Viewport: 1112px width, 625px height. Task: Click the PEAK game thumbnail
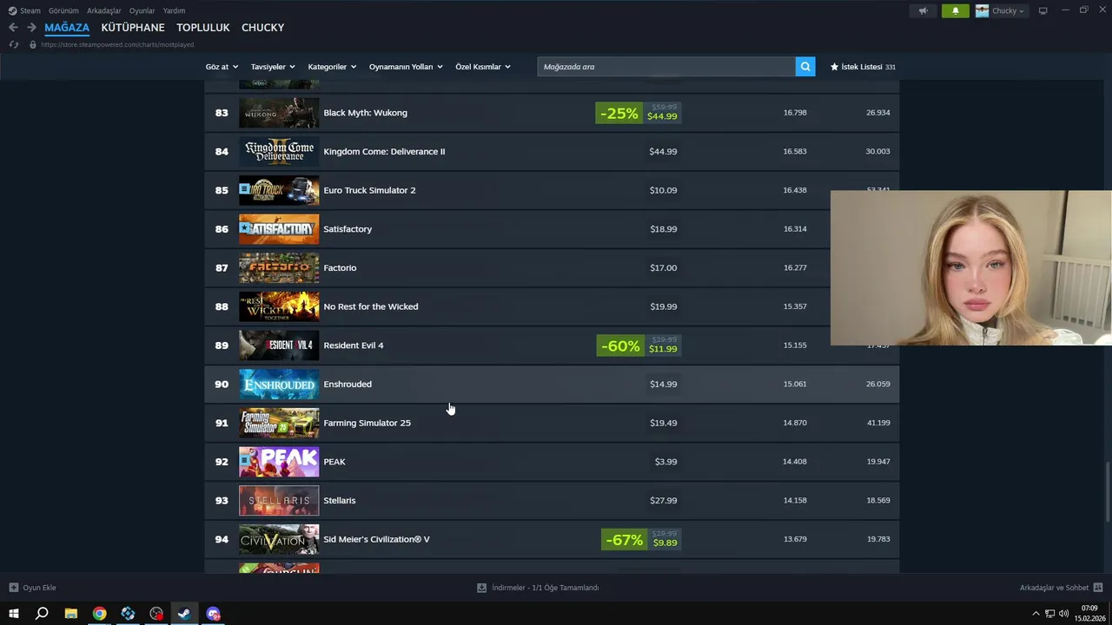pyautogui.click(x=279, y=462)
